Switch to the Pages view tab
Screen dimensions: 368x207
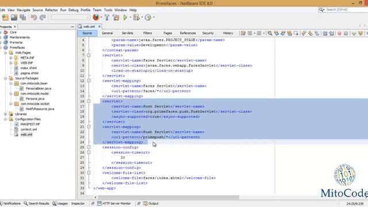(x=167, y=33)
